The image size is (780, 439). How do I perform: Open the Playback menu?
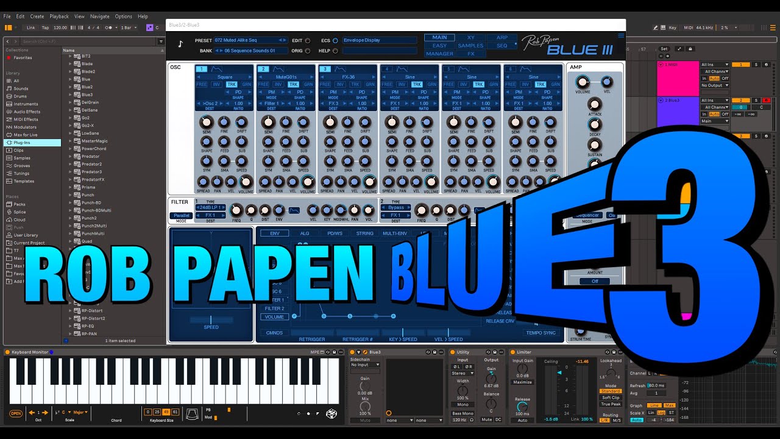pos(59,16)
